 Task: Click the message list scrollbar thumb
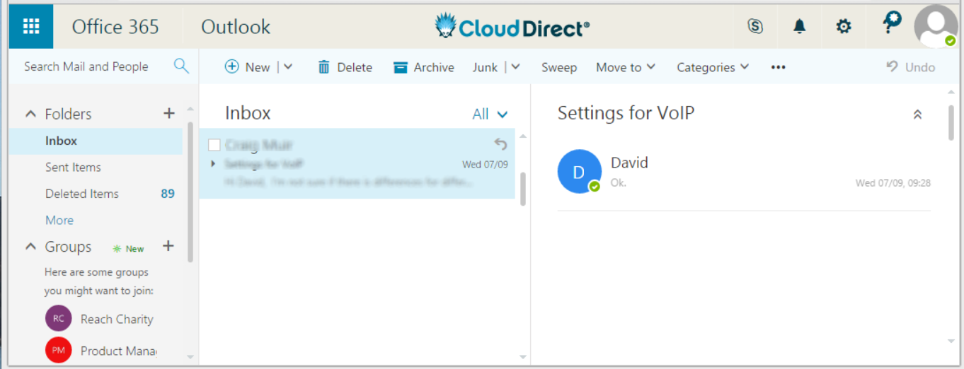(522, 189)
